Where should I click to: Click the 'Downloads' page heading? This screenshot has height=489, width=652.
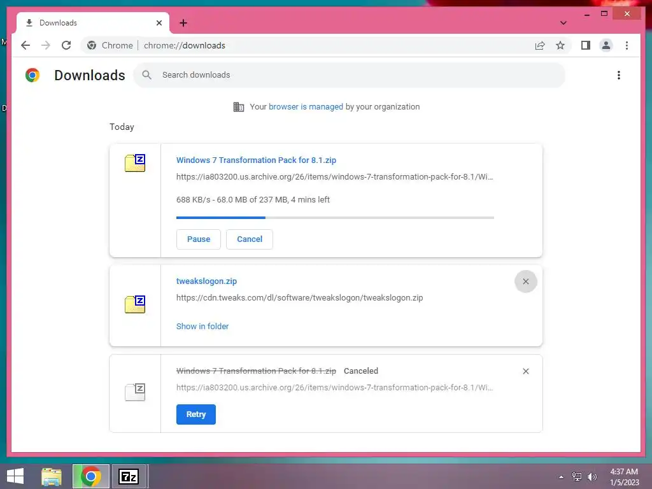(90, 75)
